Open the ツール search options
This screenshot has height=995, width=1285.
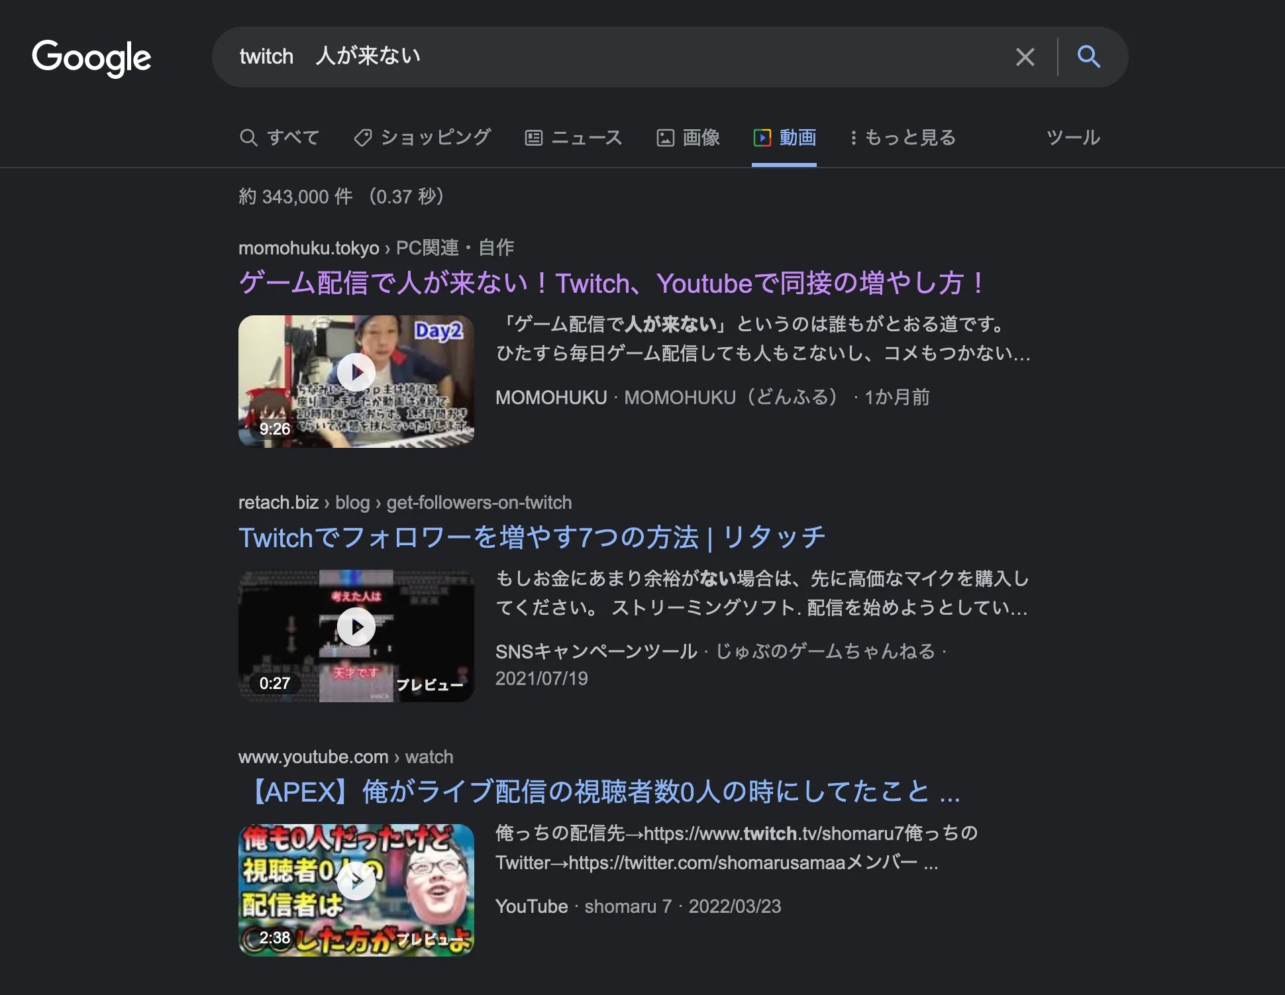[x=1072, y=137]
